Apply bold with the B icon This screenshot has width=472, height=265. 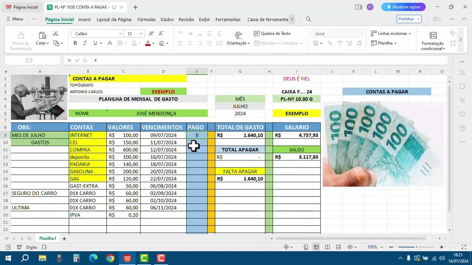tap(75, 43)
